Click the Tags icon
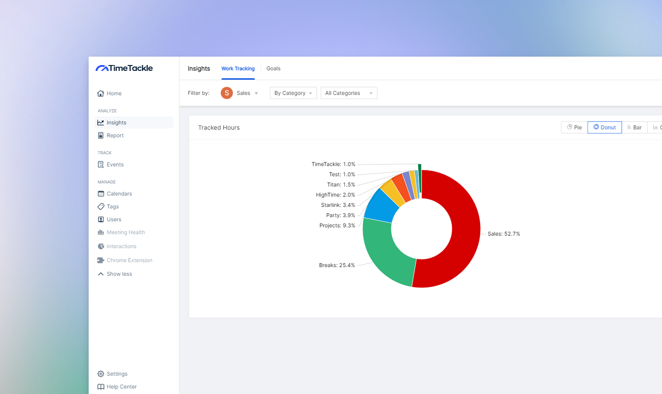 coord(100,206)
